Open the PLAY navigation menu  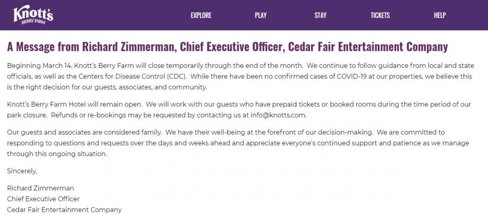pyautogui.click(x=261, y=15)
